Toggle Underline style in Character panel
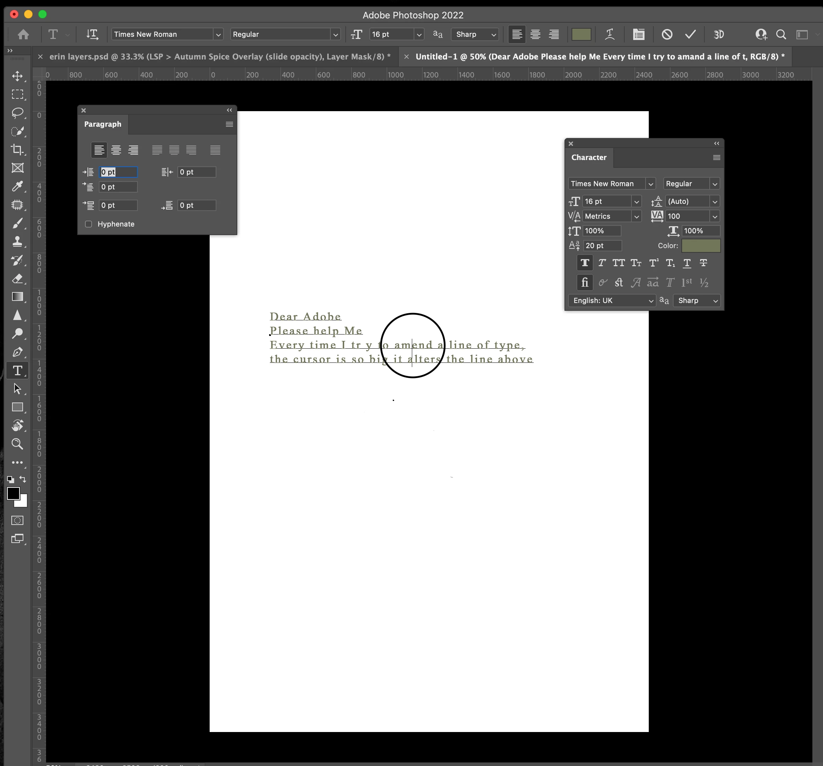Screen dimensions: 823x766 click(687, 263)
